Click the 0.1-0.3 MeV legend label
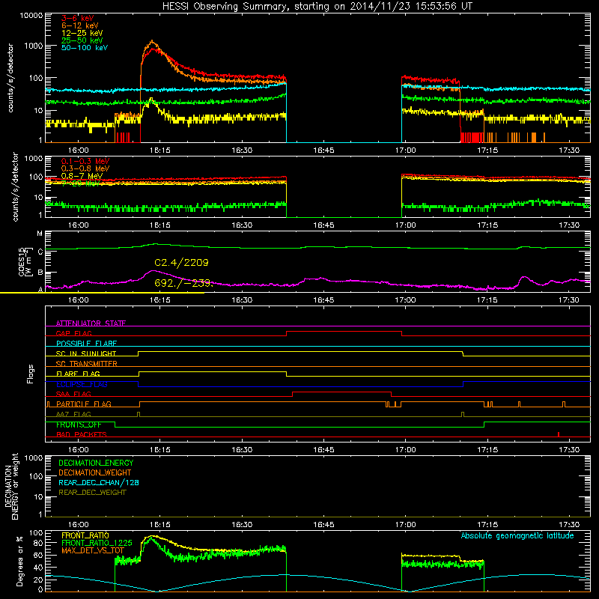Screen dimensions: 599x599 pos(85,161)
